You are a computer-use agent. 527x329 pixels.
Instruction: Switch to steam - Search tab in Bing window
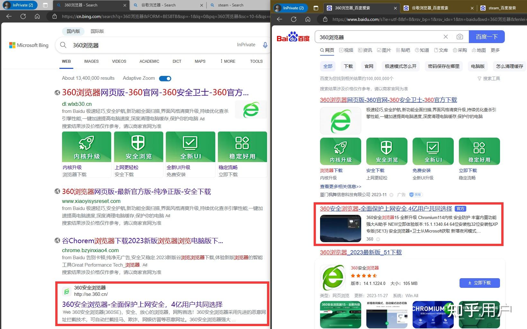coord(231,5)
